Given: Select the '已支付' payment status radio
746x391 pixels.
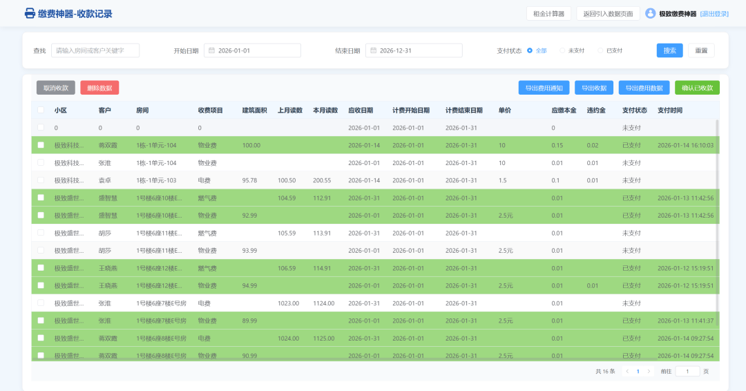Looking at the screenshot, I should tap(600, 50).
